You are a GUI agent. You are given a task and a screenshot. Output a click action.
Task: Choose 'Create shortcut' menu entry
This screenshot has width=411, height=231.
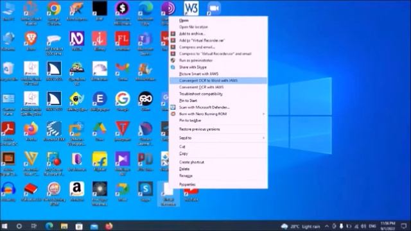click(218, 162)
